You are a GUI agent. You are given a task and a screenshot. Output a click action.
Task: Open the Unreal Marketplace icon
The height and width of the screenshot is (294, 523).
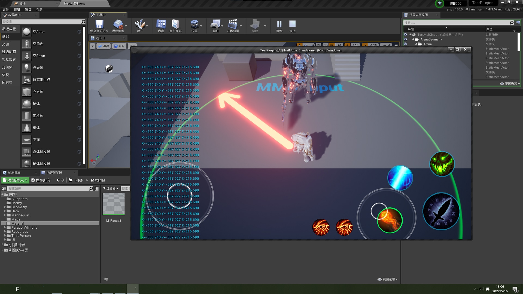click(175, 24)
